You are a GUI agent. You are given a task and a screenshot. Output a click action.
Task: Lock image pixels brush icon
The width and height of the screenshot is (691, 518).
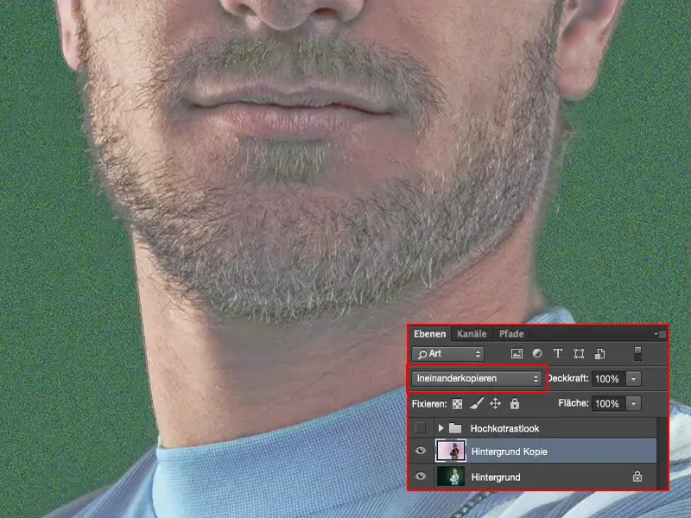pos(477,403)
